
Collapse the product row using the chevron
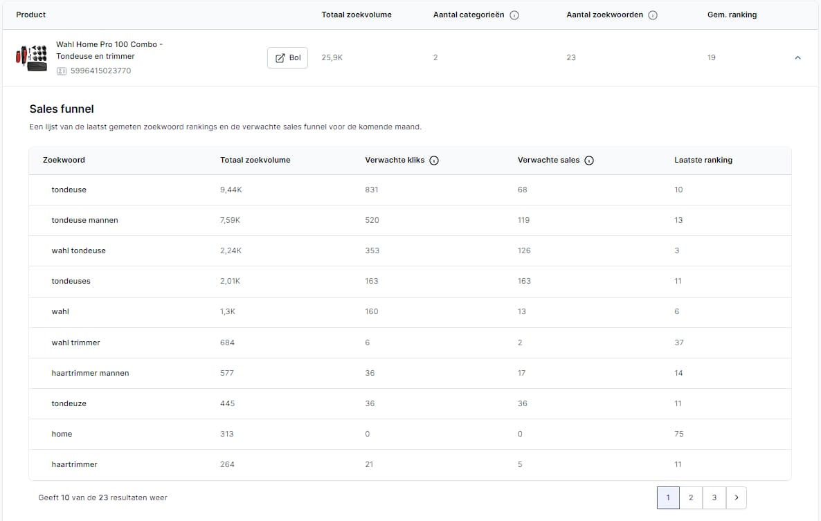(797, 58)
